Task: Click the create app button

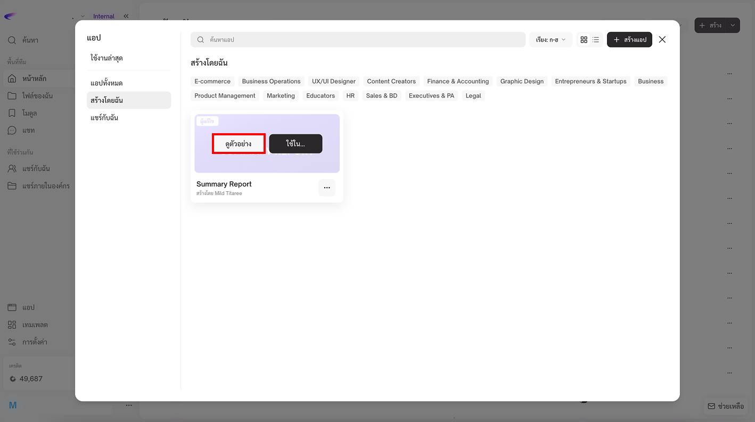Action: coord(629,40)
